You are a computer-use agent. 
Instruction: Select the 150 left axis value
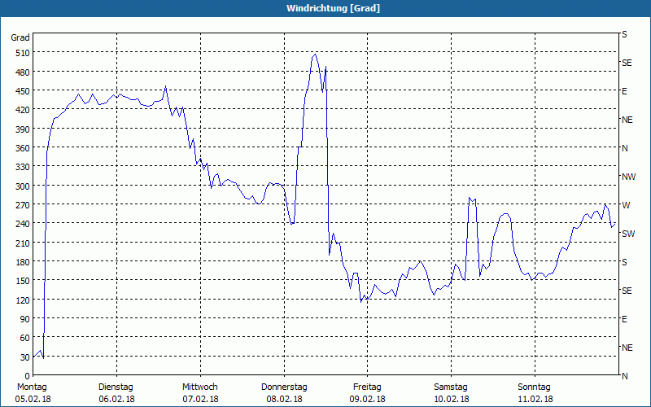click(x=23, y=281)
